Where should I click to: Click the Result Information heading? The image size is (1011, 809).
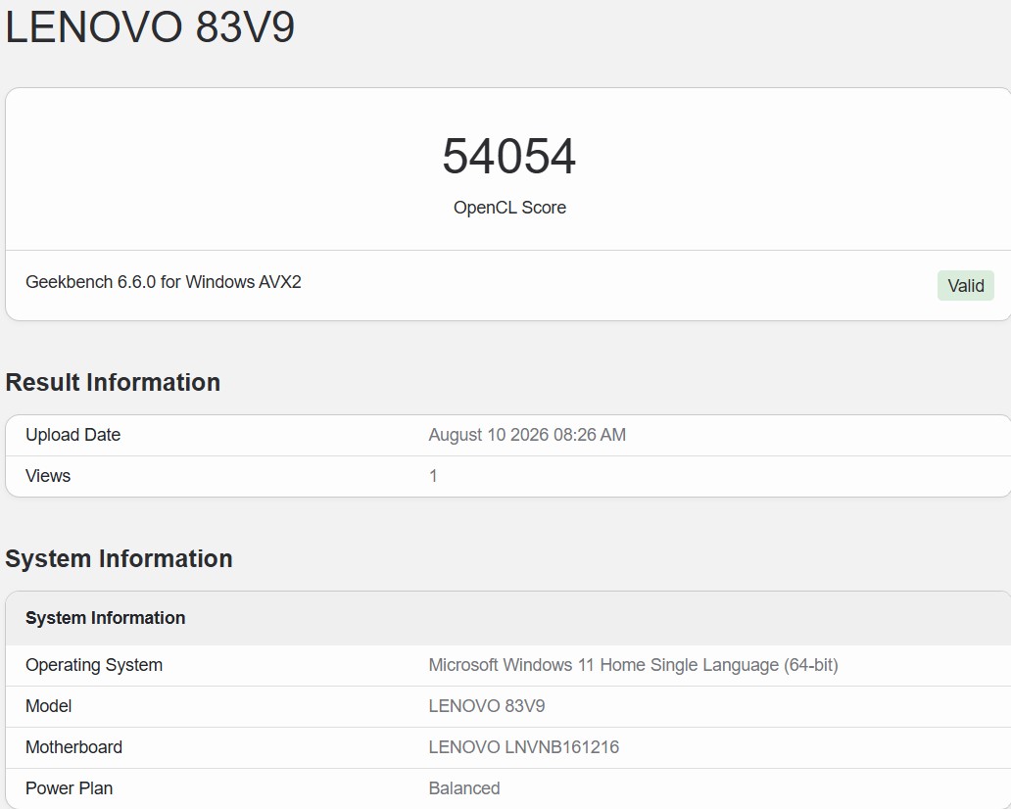point(113,382)
